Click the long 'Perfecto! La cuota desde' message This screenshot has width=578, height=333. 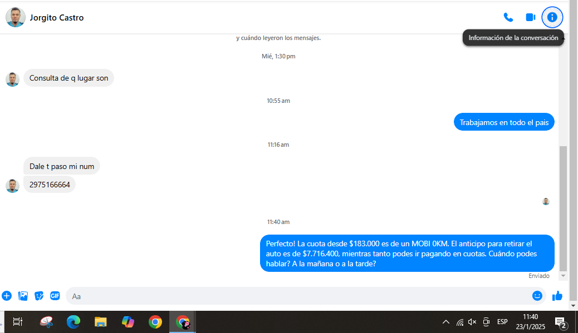pyautogui.click(x=407, y=254)
